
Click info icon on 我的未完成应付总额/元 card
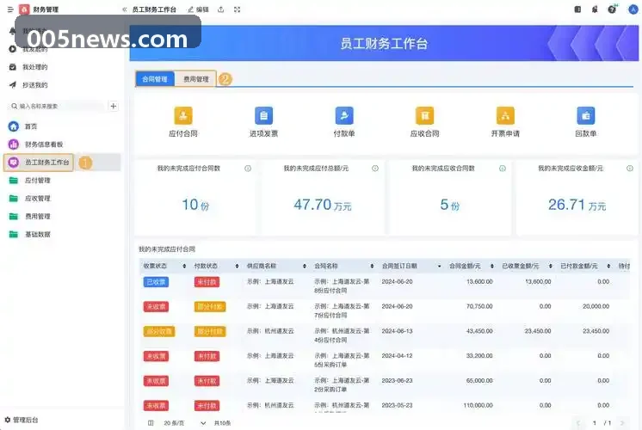[x=375, y=169]
